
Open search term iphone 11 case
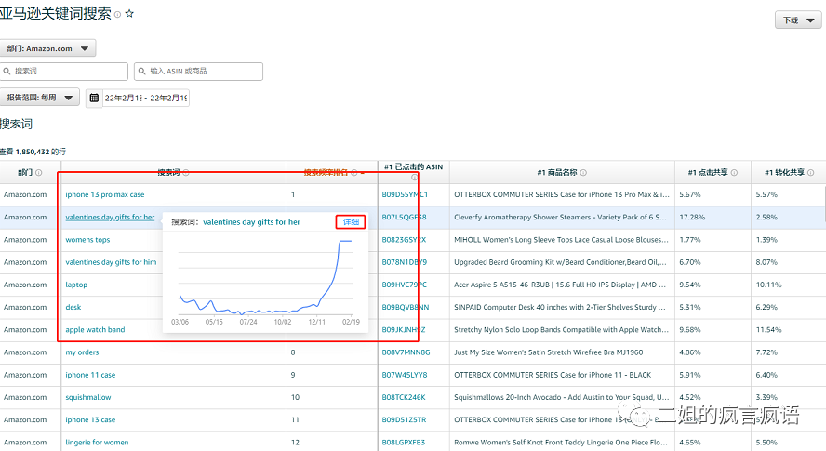tap(90, 375)
